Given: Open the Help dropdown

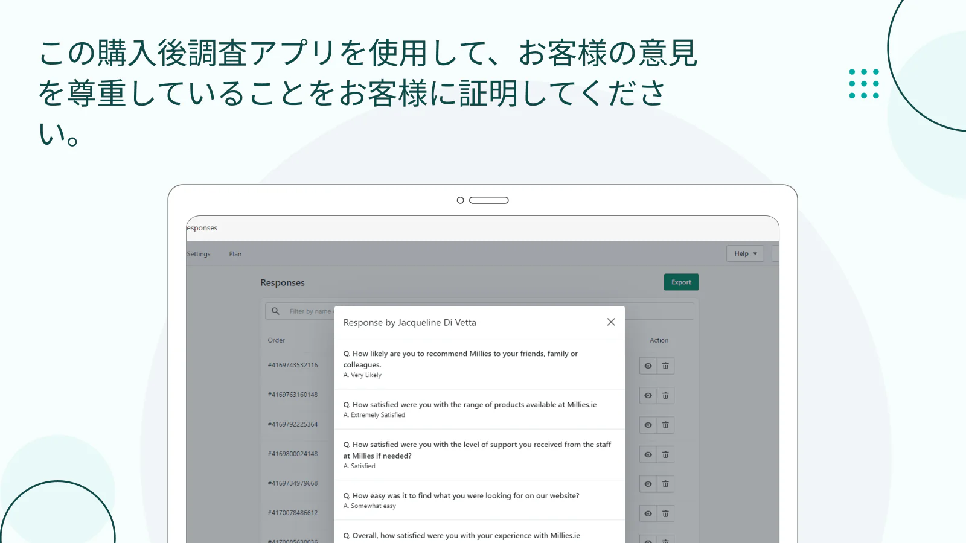Looking at the screenshot, I should (745, 253).
